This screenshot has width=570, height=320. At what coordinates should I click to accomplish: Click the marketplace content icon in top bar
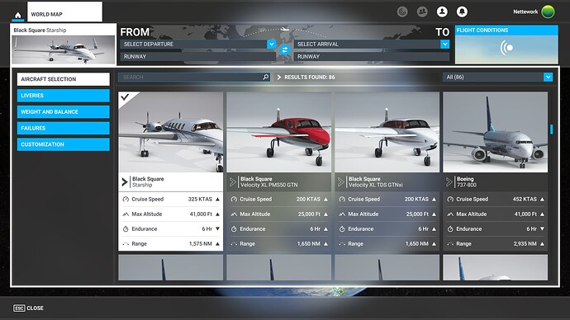402,12
